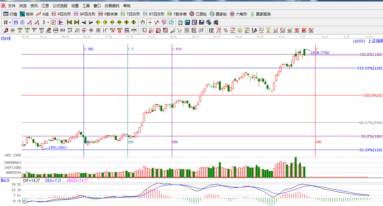383x206 pixels.
Task: Open the 交易委托 menu
Action: [112, 6]
